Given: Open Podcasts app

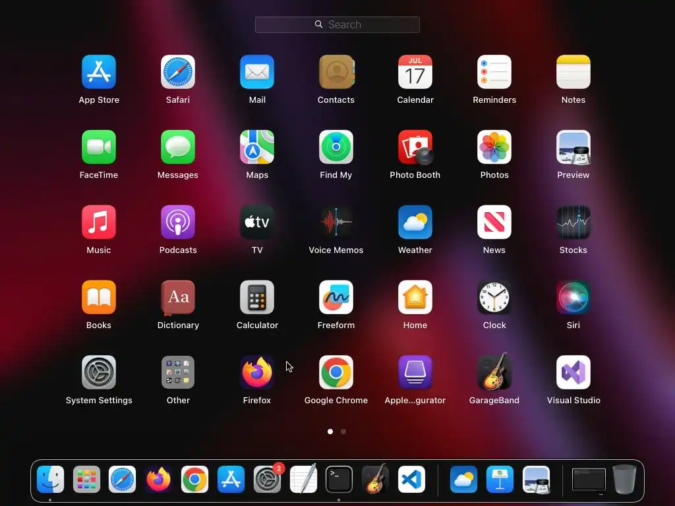Looking at the screenshot, I should tap(178, 222).
